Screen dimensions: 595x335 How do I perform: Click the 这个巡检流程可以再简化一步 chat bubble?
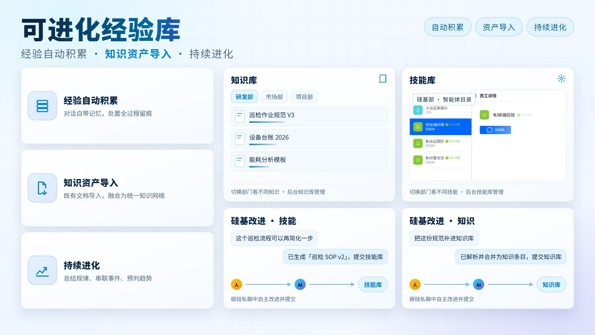click(274, 238)
